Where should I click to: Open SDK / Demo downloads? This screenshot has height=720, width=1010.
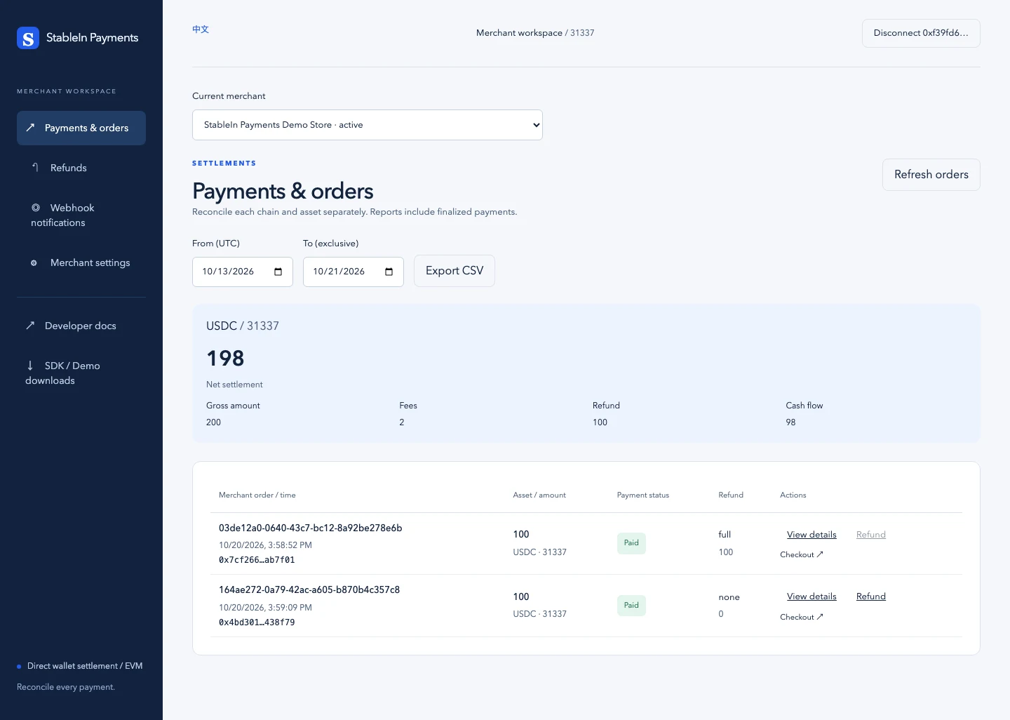click(81, 373)
